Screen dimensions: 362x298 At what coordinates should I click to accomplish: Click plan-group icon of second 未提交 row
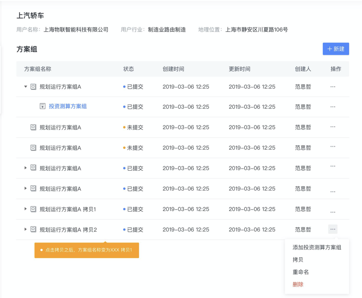[x=33, y=148]
